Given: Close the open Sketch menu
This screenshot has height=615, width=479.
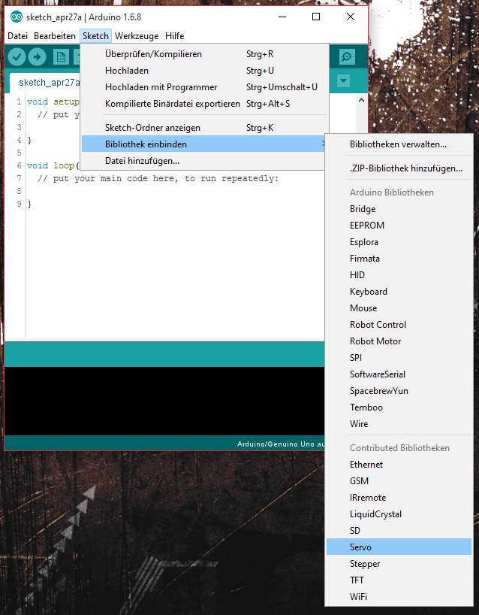Looking at the screenshot, I should [x=95, y=36].
